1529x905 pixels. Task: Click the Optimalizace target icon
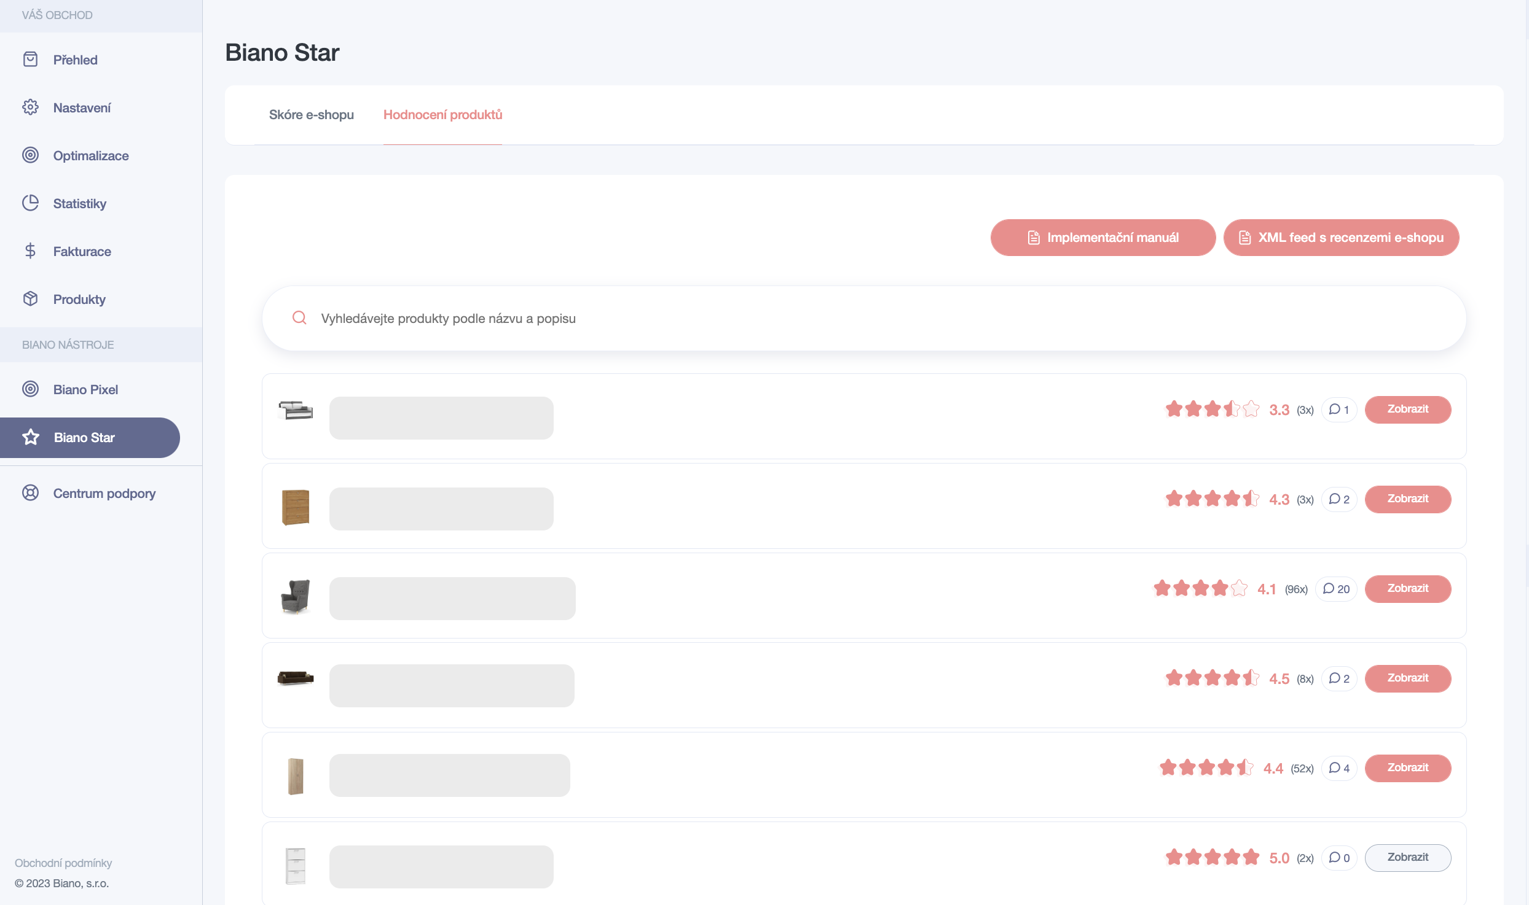tap(30, 155)
